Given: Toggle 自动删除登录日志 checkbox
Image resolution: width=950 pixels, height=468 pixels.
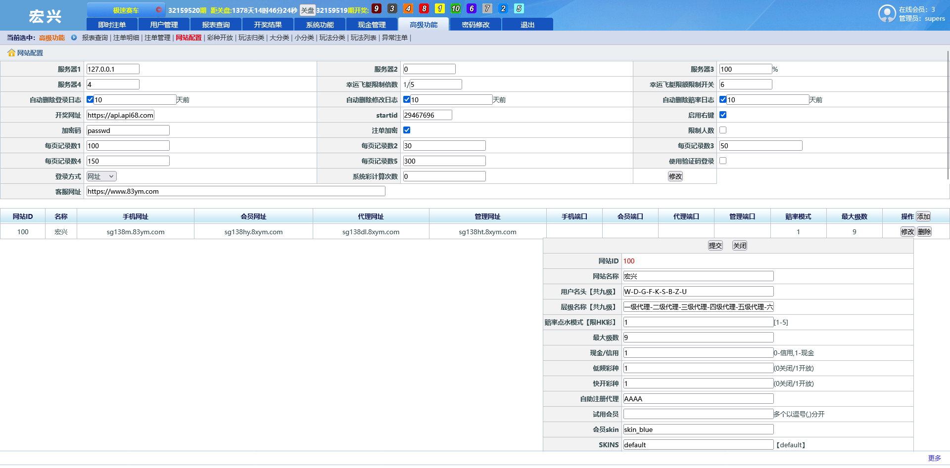Looking at the screenshot, I should pyautogui.click(x=90, y=99).
